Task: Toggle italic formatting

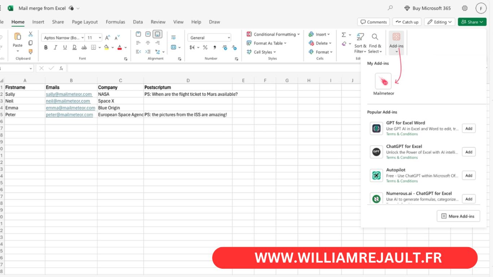Action: point(55,47)
